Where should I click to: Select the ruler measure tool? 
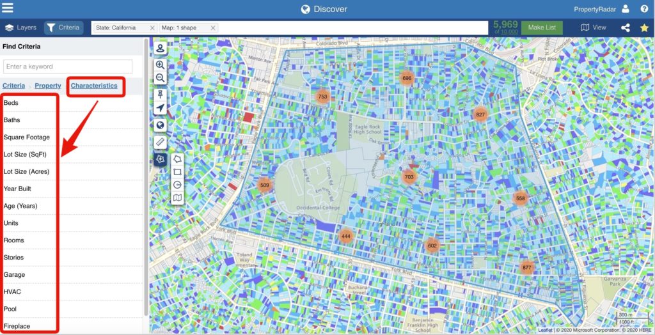click(161, 142)
